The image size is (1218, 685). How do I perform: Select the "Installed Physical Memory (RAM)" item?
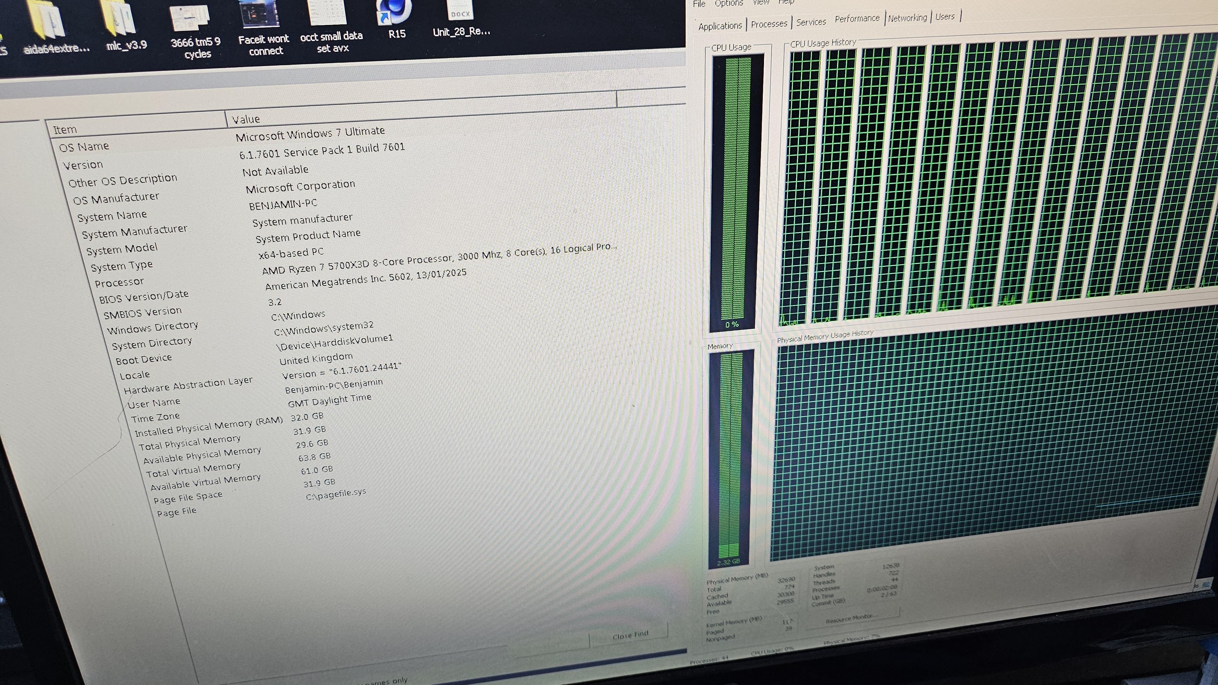209,426
